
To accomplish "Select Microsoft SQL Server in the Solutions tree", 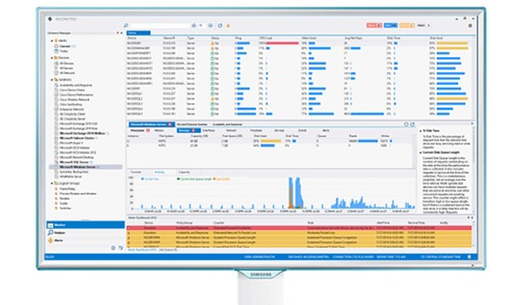I will [74, 163].
